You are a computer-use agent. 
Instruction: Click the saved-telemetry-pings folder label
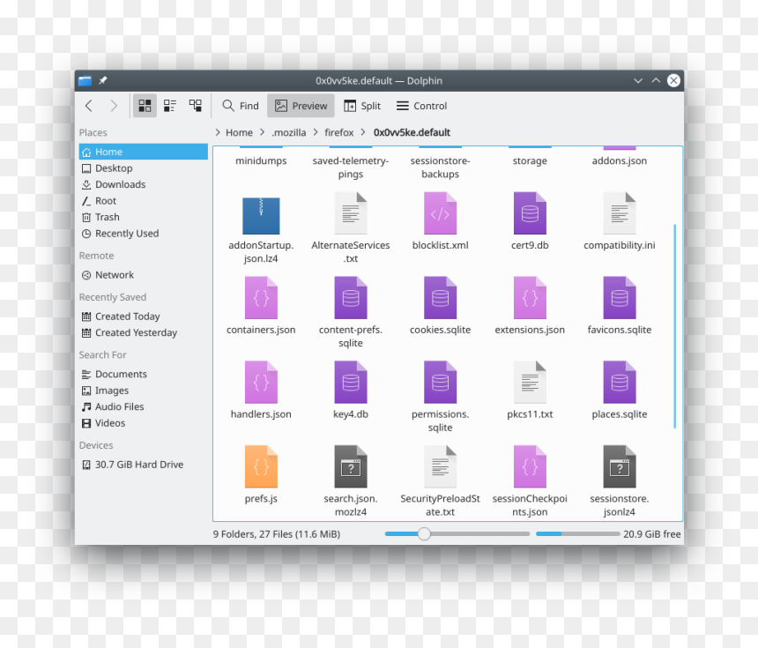tap(351, 168)
